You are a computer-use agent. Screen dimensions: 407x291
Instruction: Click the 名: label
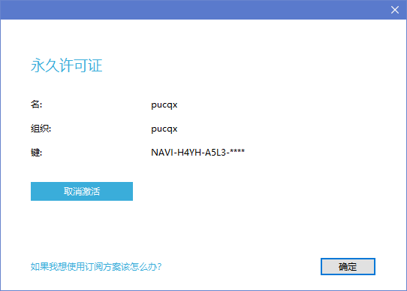(36, 105)
